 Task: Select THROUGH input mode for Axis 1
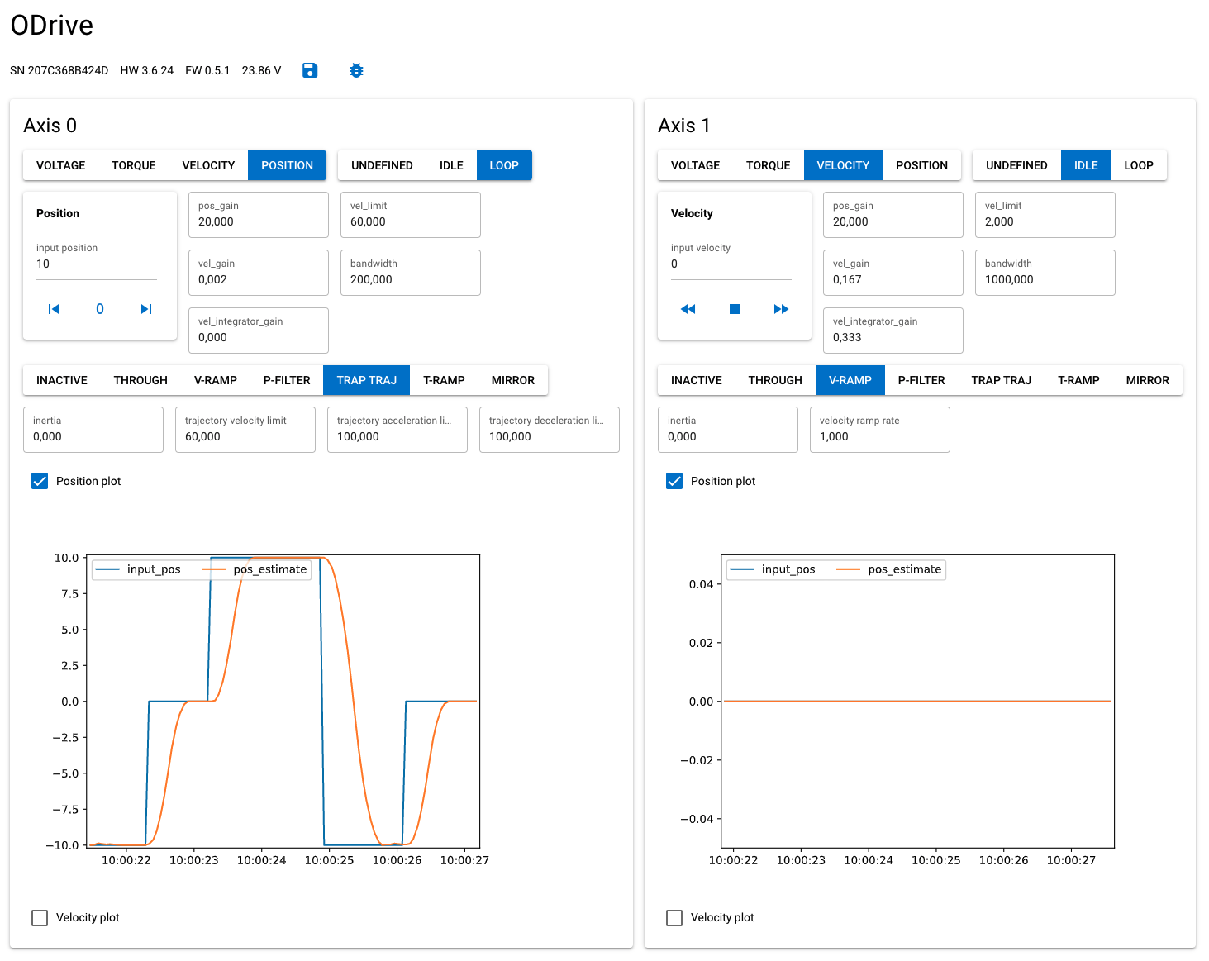pos(775,380)
